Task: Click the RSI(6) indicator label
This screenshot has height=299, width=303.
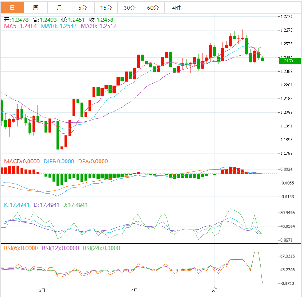Action: tap(21, 248)
